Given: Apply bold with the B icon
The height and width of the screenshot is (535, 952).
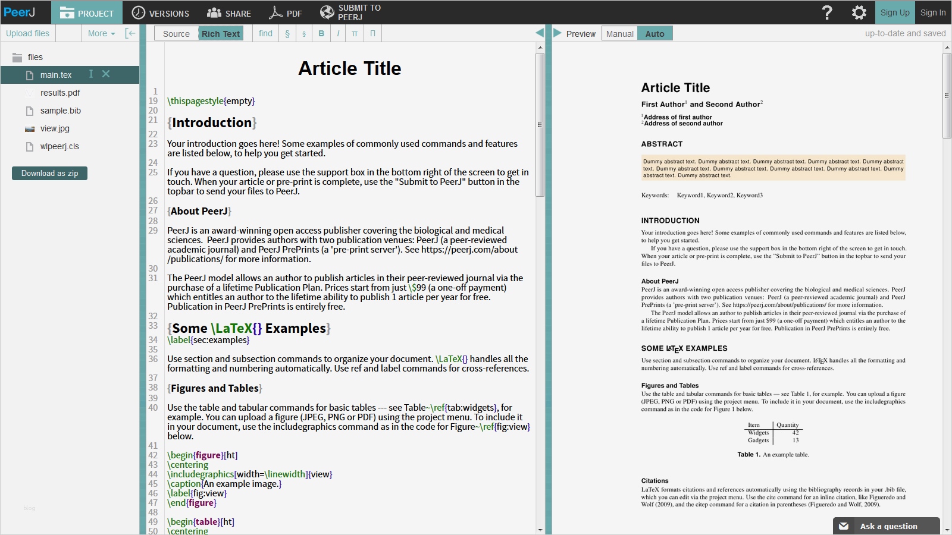Looking at the screenshot, I should pos(321,33).
